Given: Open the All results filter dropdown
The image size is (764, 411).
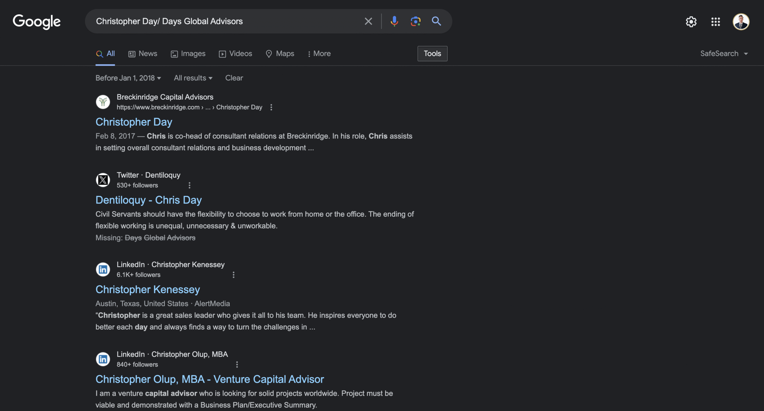Looking at the screenshot, I should tap(193, 78).
